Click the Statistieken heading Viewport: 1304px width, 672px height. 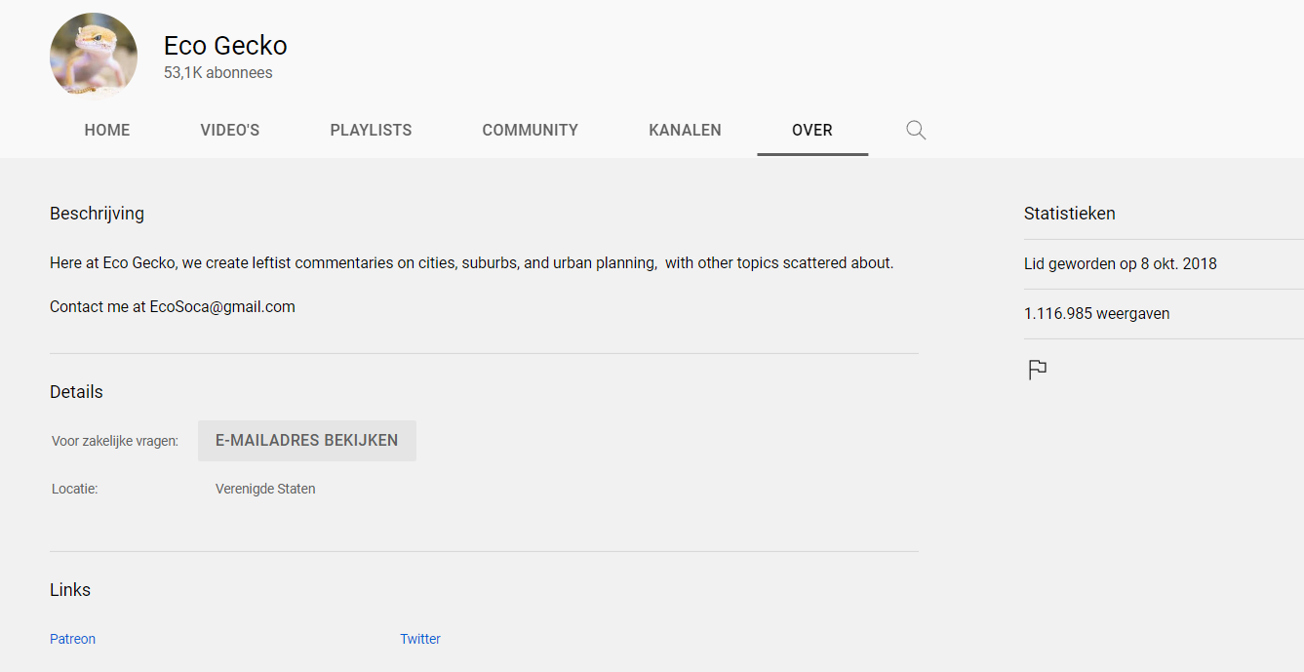click(x=1070, y=214)
